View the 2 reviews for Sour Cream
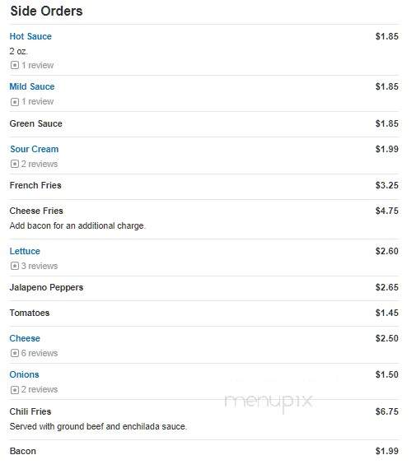 pos(40,164)
